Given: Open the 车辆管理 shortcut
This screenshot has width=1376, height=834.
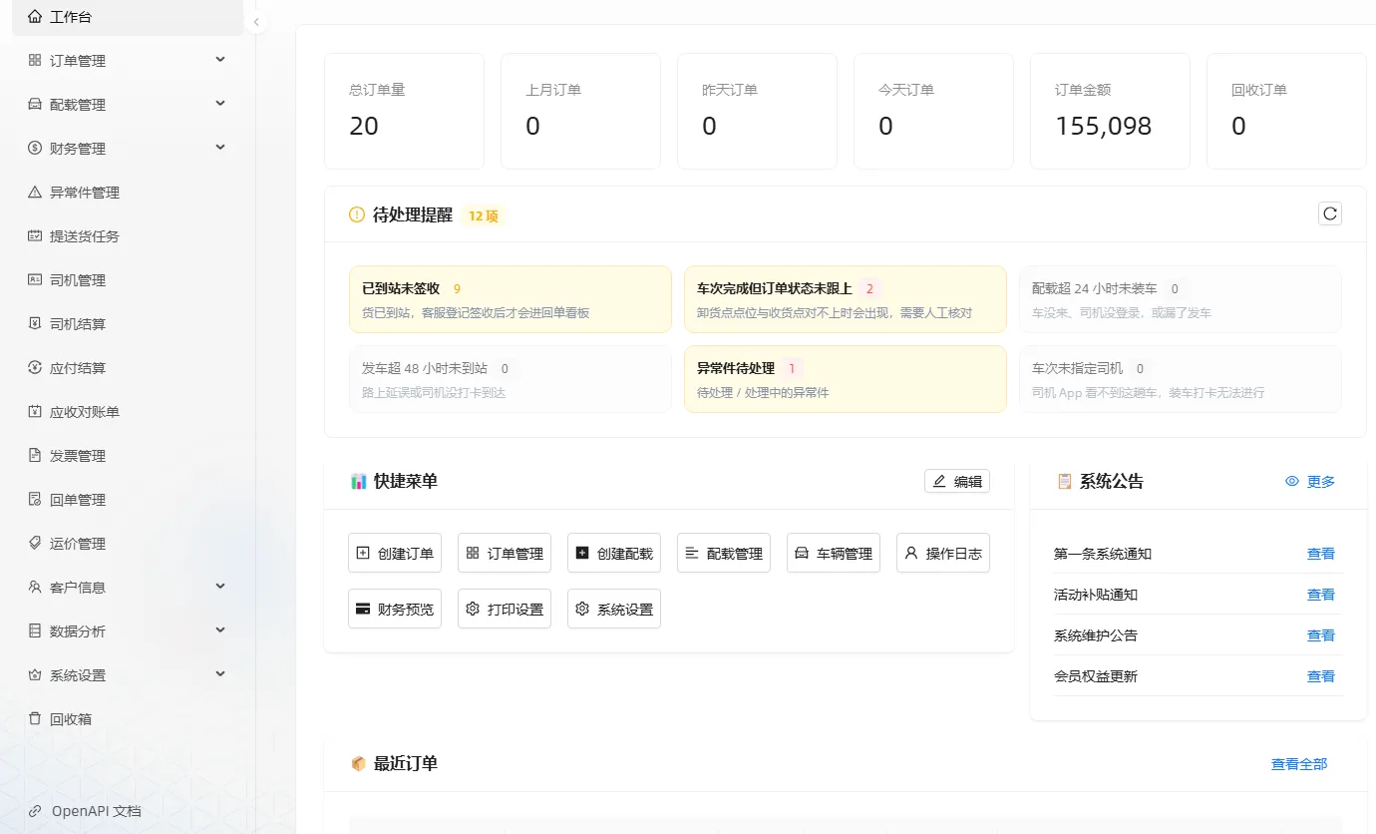Looking at the screenshot, I should pyautogui.click(x=834, y=553).
